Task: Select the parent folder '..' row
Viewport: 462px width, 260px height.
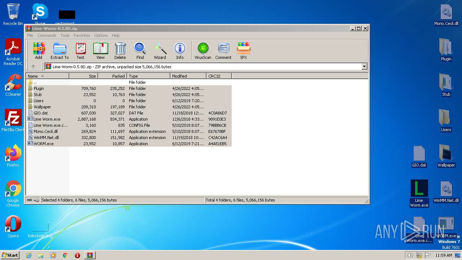Action: click(129, 82)
